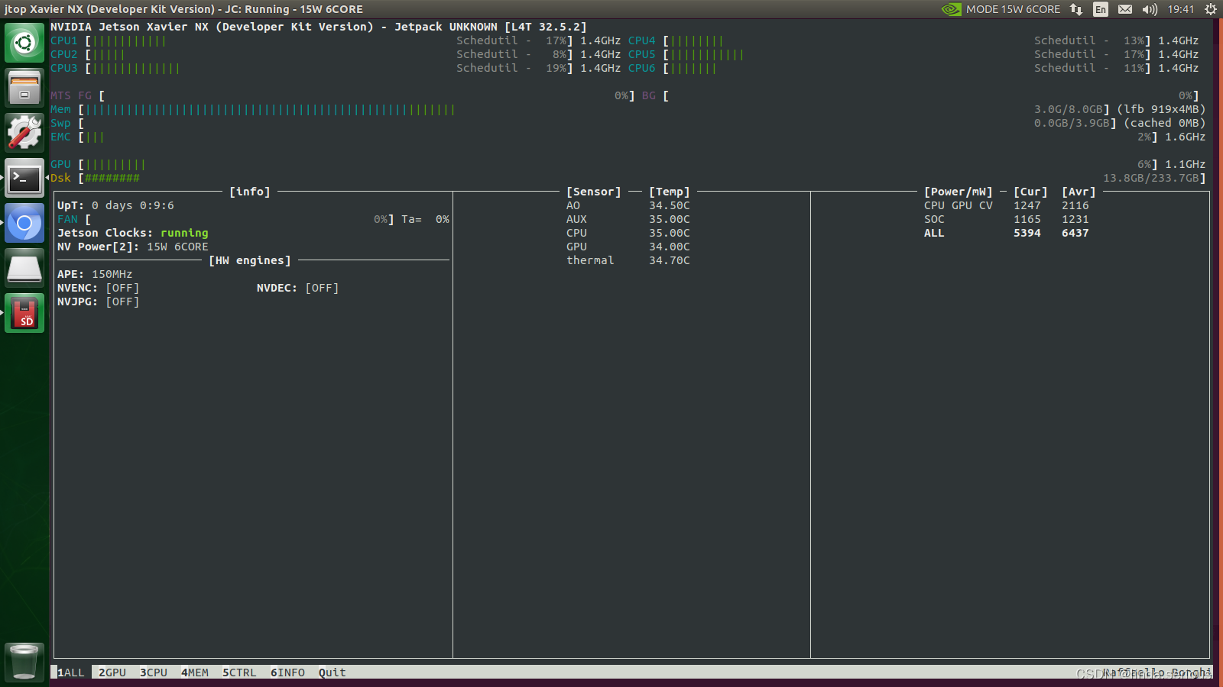This screenshot has width=1223, height=687.
Task: Click the AUX sensor row
Action: (628, 219)
